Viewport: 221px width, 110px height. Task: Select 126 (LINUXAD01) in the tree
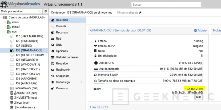(27, 41)
